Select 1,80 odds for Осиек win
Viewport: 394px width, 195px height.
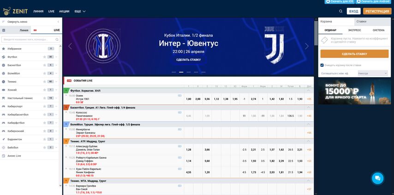click(x=188, y=99)
